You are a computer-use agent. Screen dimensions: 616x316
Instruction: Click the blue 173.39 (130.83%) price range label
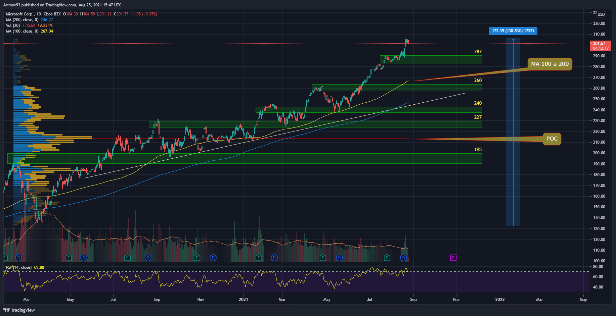[513, 31]
